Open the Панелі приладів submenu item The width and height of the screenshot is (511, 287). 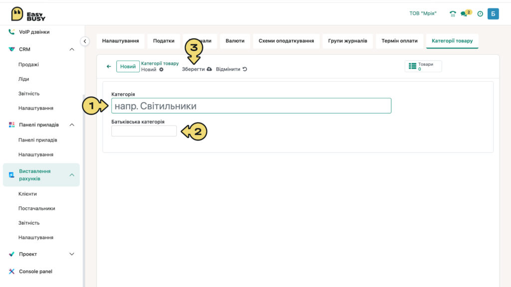[x=38, y=140]
